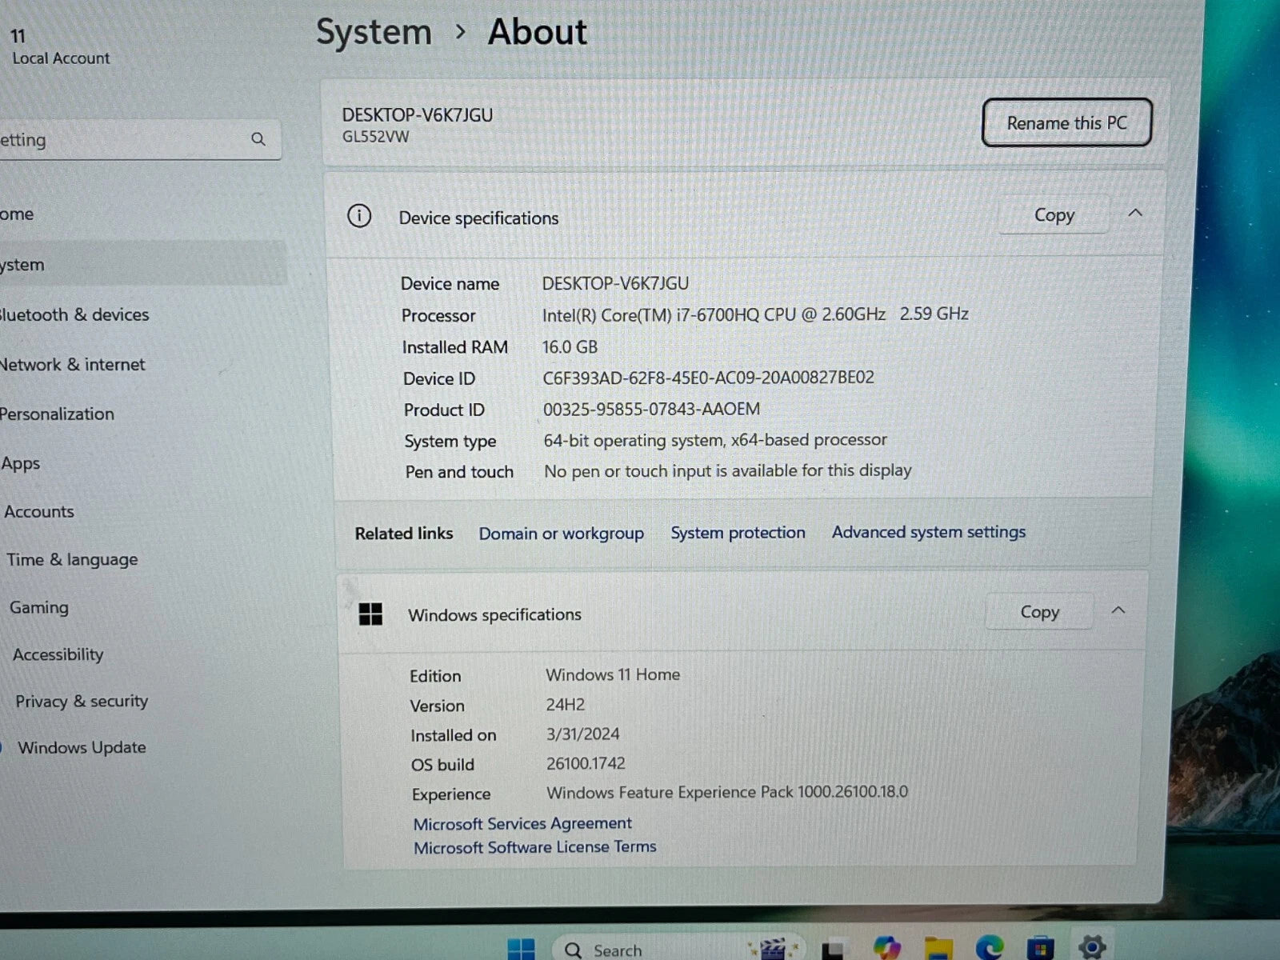This screenshot has width=1280, height=960.
Task: Copy the Windows specifications
Action: pos(1039,613)
